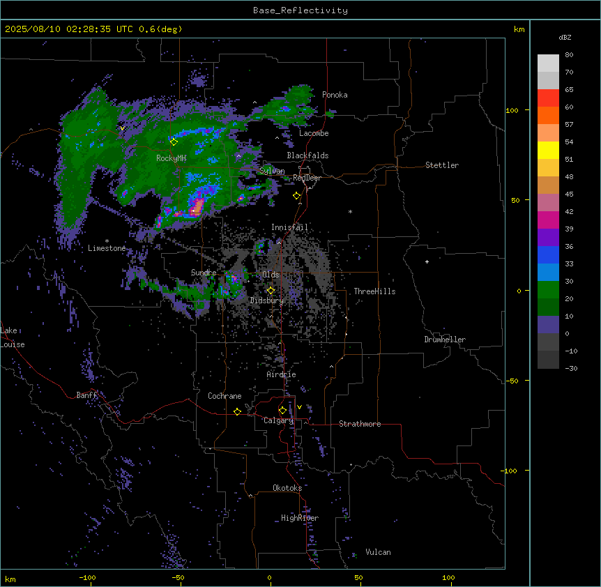Click the Cochrane town label
Image resolution: width=601 pixels, height=587 pixels.
225,396
